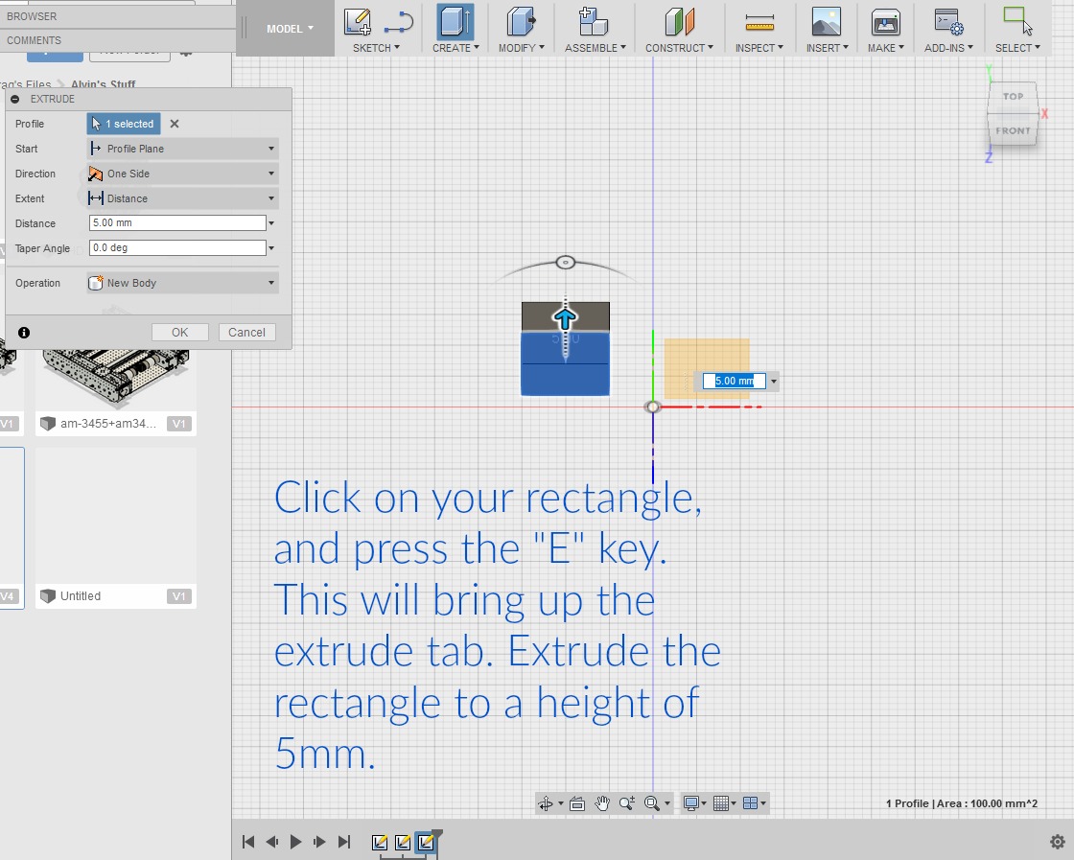
Task: Click the Create Sketch icon in toolbar
Action: (x=359, y=21)
